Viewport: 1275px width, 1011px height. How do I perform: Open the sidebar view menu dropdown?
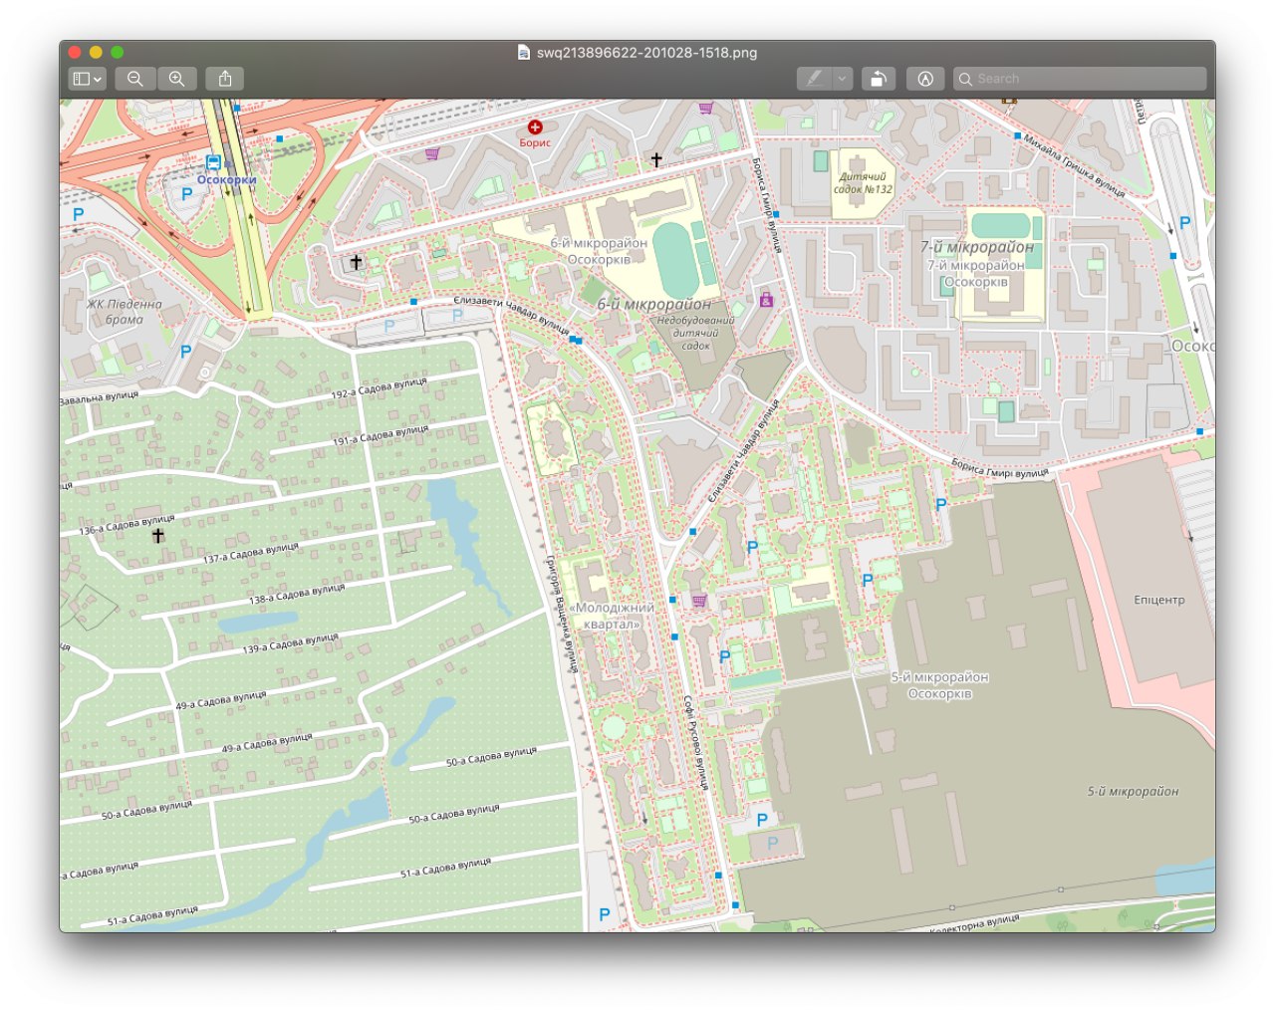(88, 79)
